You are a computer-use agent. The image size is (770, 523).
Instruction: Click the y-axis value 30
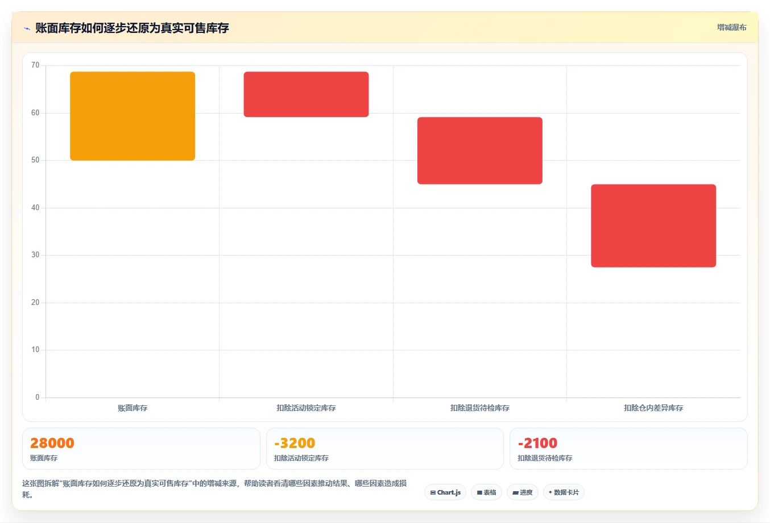pos(35,255)
